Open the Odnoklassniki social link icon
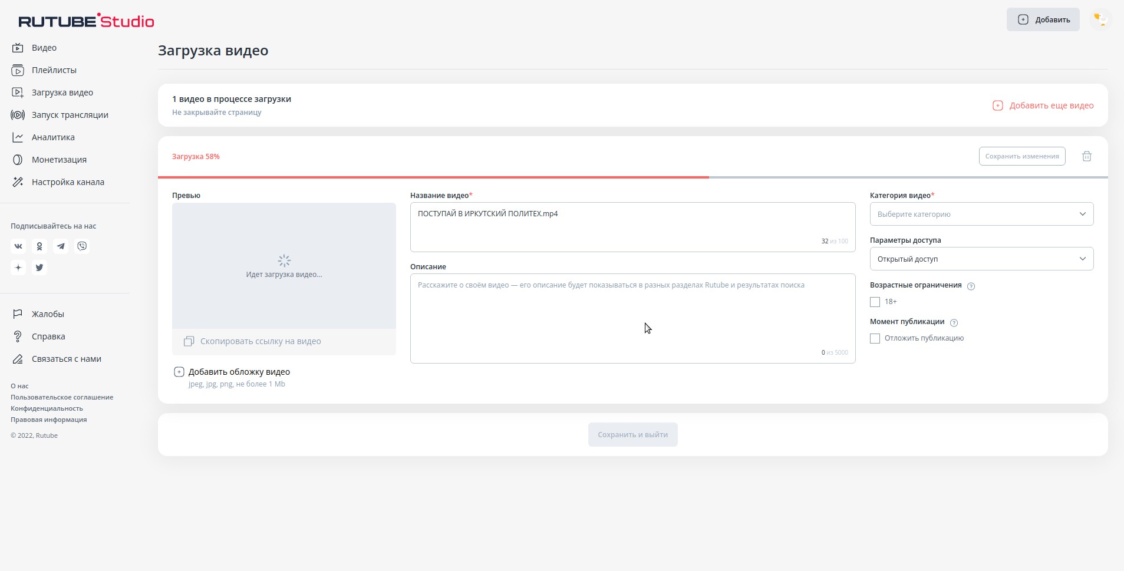Screen dimensions: 1124x571 coord(39,246)
